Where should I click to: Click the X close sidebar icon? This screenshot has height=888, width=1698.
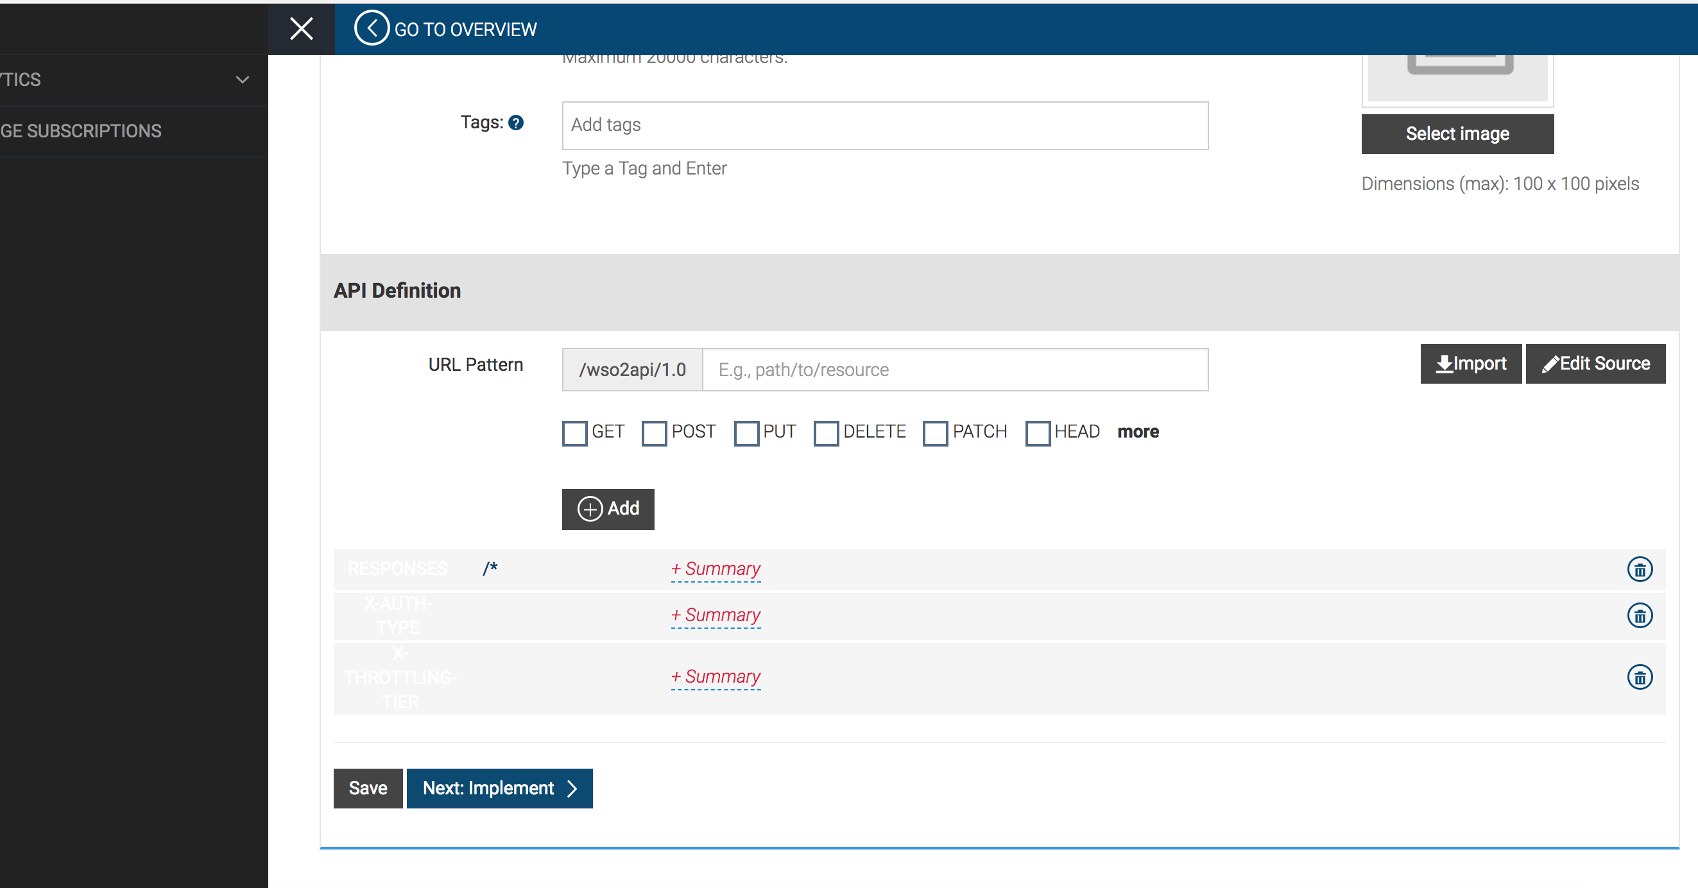301,28
